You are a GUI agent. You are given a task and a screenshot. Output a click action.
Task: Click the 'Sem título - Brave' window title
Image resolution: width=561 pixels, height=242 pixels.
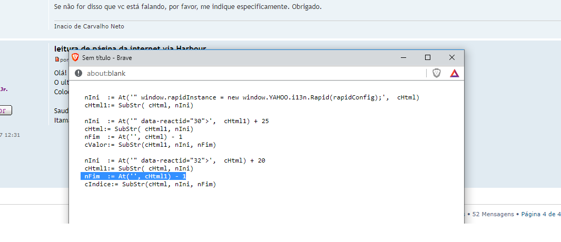[107, 57]
